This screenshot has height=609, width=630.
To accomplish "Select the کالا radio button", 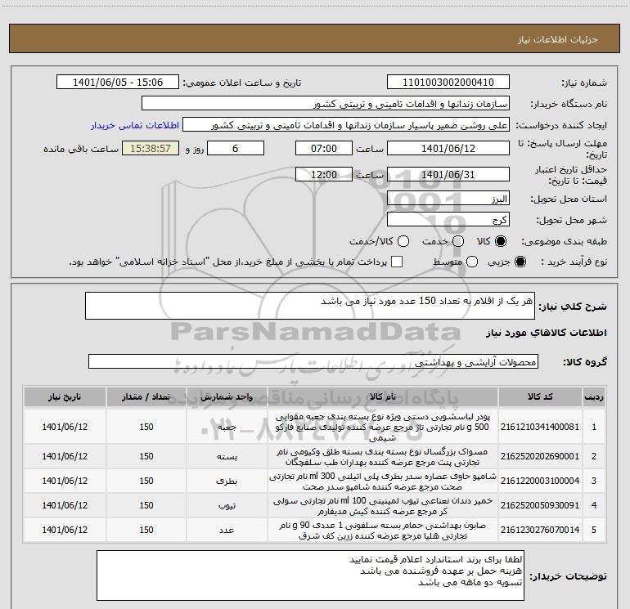I will 501,241.
